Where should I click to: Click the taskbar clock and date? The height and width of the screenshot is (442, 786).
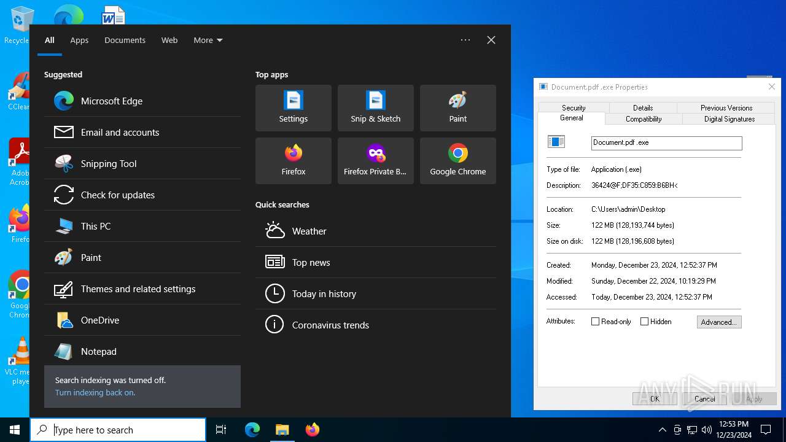coord(734,430)
